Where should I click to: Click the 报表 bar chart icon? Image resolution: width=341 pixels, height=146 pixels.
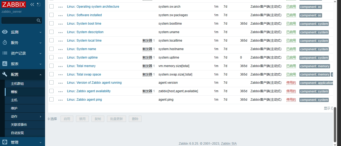(5, 64)
